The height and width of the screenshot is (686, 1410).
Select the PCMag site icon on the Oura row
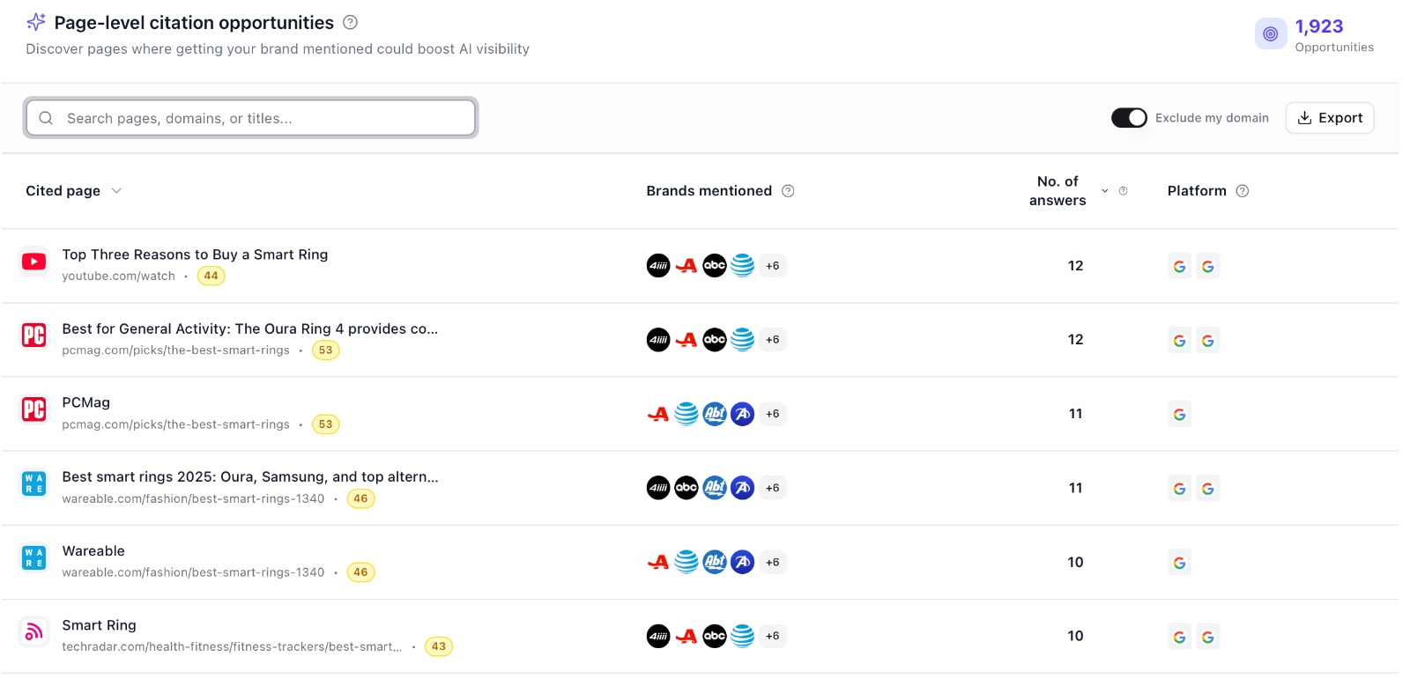tap(33, 336)
